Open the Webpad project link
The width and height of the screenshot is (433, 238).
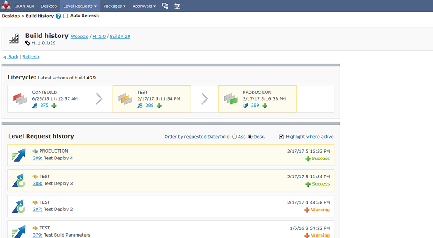tap(79, 37)
